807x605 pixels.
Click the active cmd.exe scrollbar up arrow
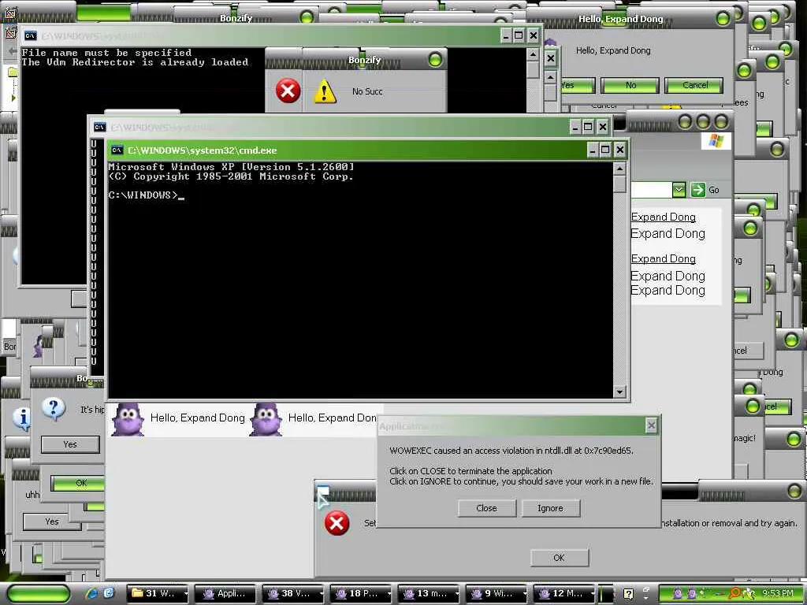[x=619, y=169]
